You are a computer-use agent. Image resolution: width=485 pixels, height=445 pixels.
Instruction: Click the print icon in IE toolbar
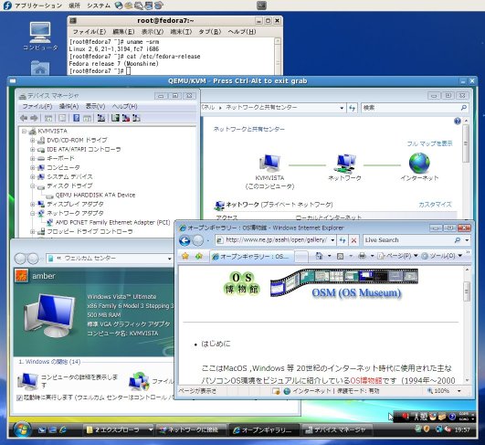362,256
